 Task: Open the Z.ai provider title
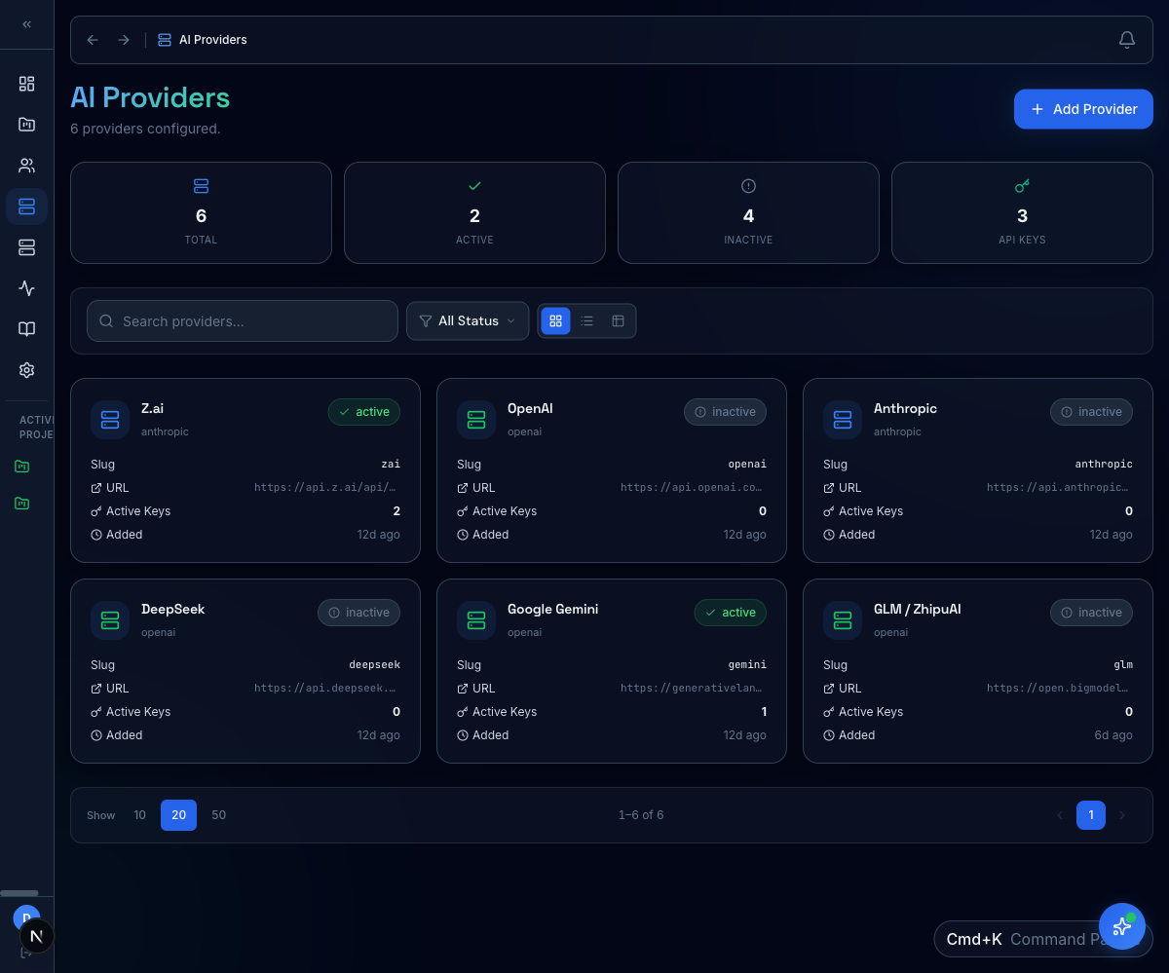pyautogui.click(x=152, y=408)
